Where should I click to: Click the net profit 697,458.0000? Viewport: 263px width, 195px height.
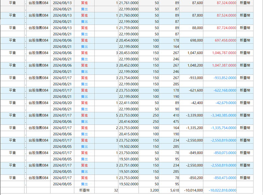[x=226, y=40]
